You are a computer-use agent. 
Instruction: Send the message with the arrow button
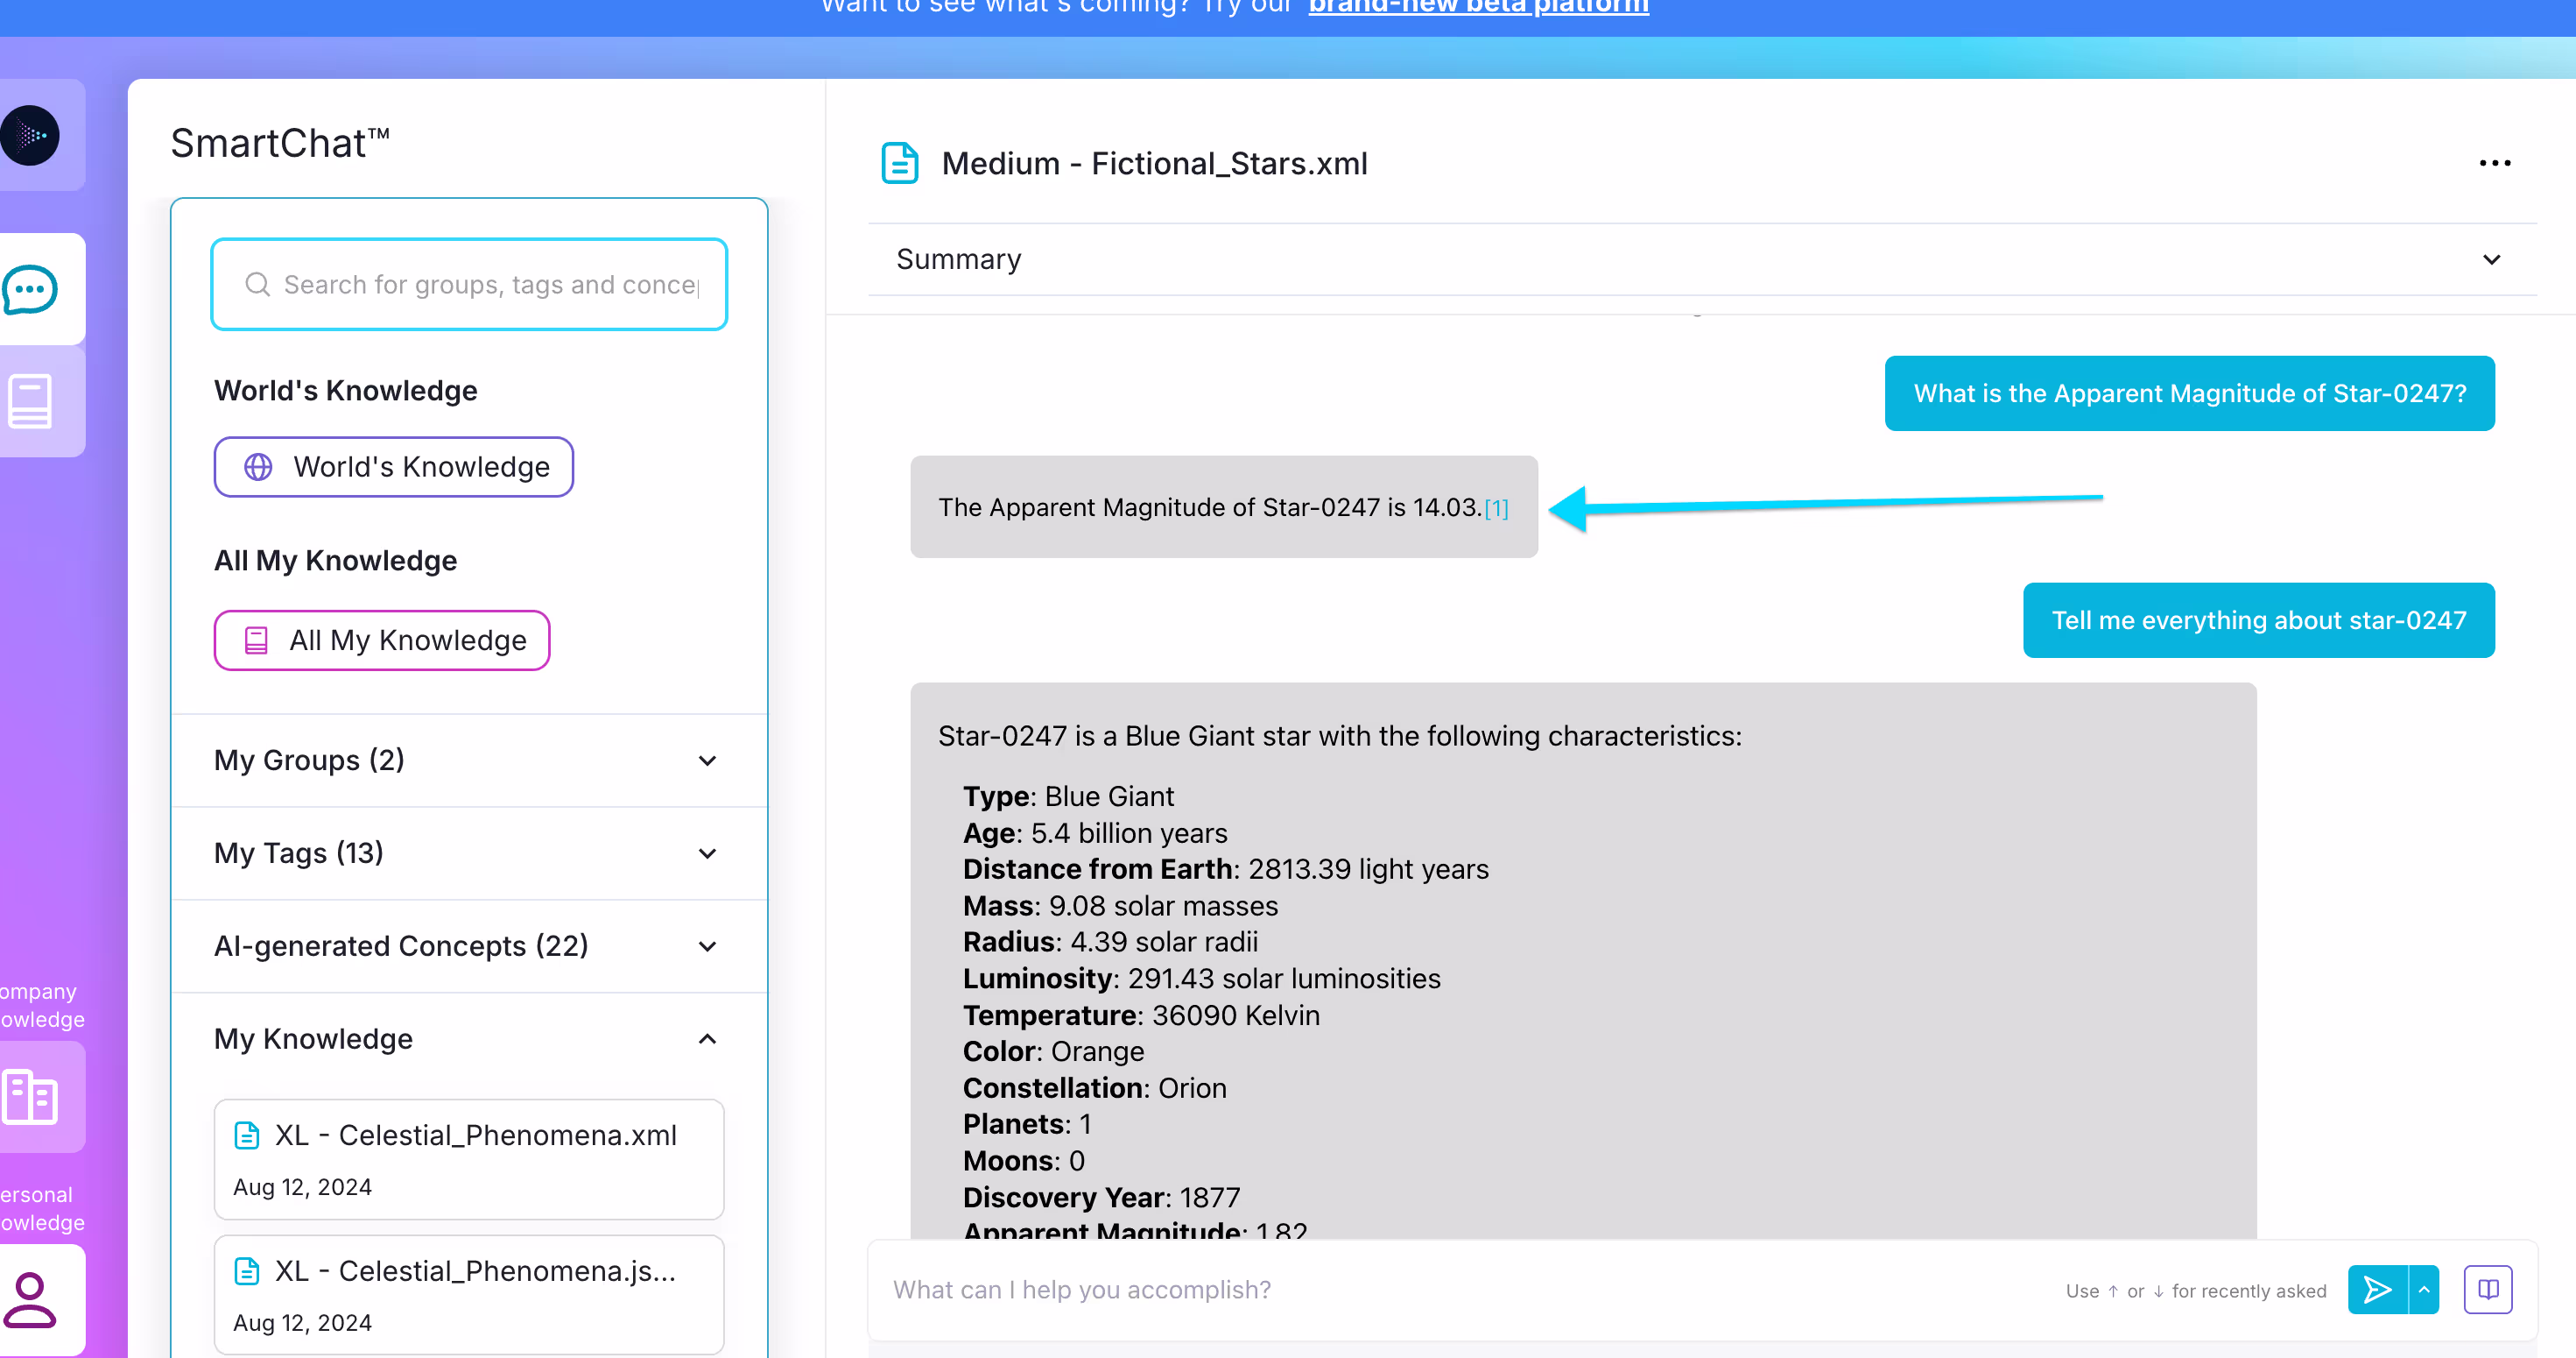(2377, 1289)
